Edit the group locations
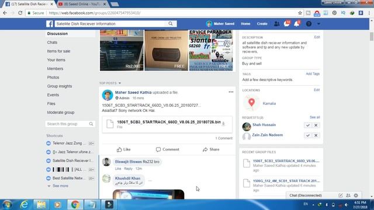Image resolution: width=374 pixels, height=210 pixels. click(x=317, y=90)
